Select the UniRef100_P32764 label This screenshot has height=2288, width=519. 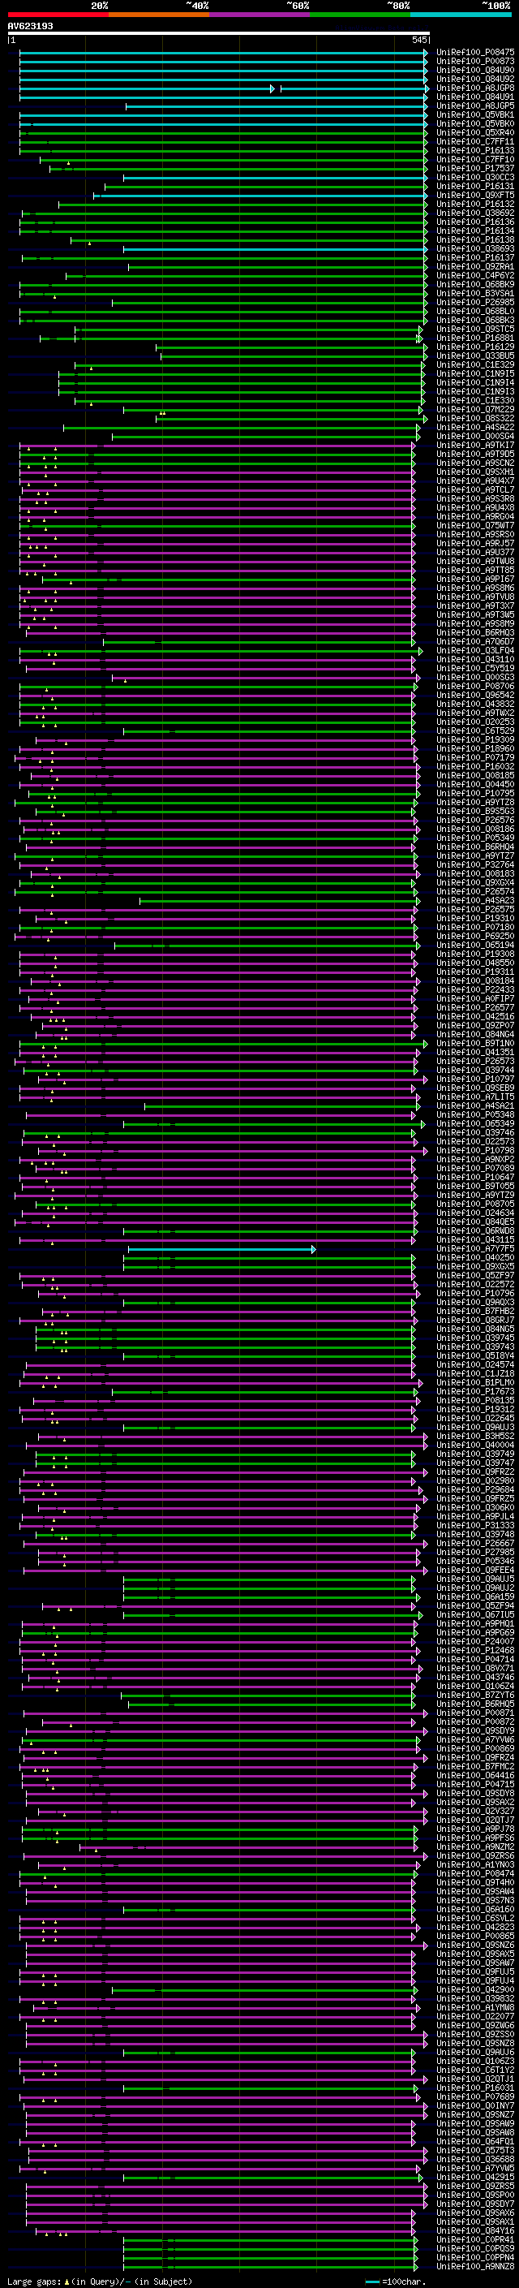point(474,864)
